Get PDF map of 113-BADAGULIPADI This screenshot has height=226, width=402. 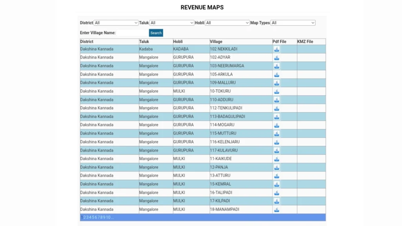point(276,117)
